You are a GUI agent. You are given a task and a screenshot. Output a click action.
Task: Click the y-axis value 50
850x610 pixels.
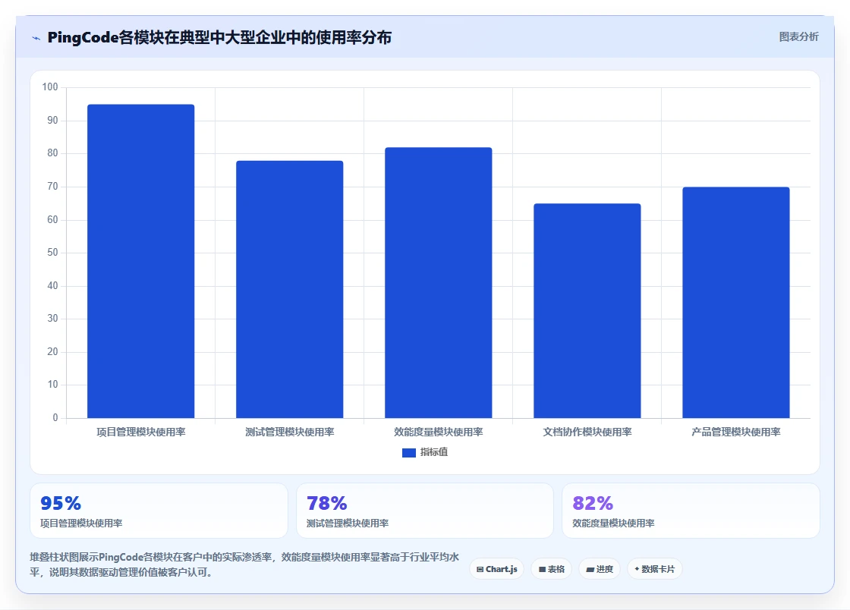tap(52, 253)
